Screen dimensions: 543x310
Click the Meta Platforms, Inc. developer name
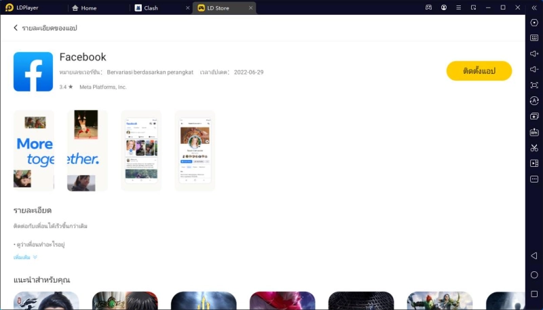click(x=103, y=88)
